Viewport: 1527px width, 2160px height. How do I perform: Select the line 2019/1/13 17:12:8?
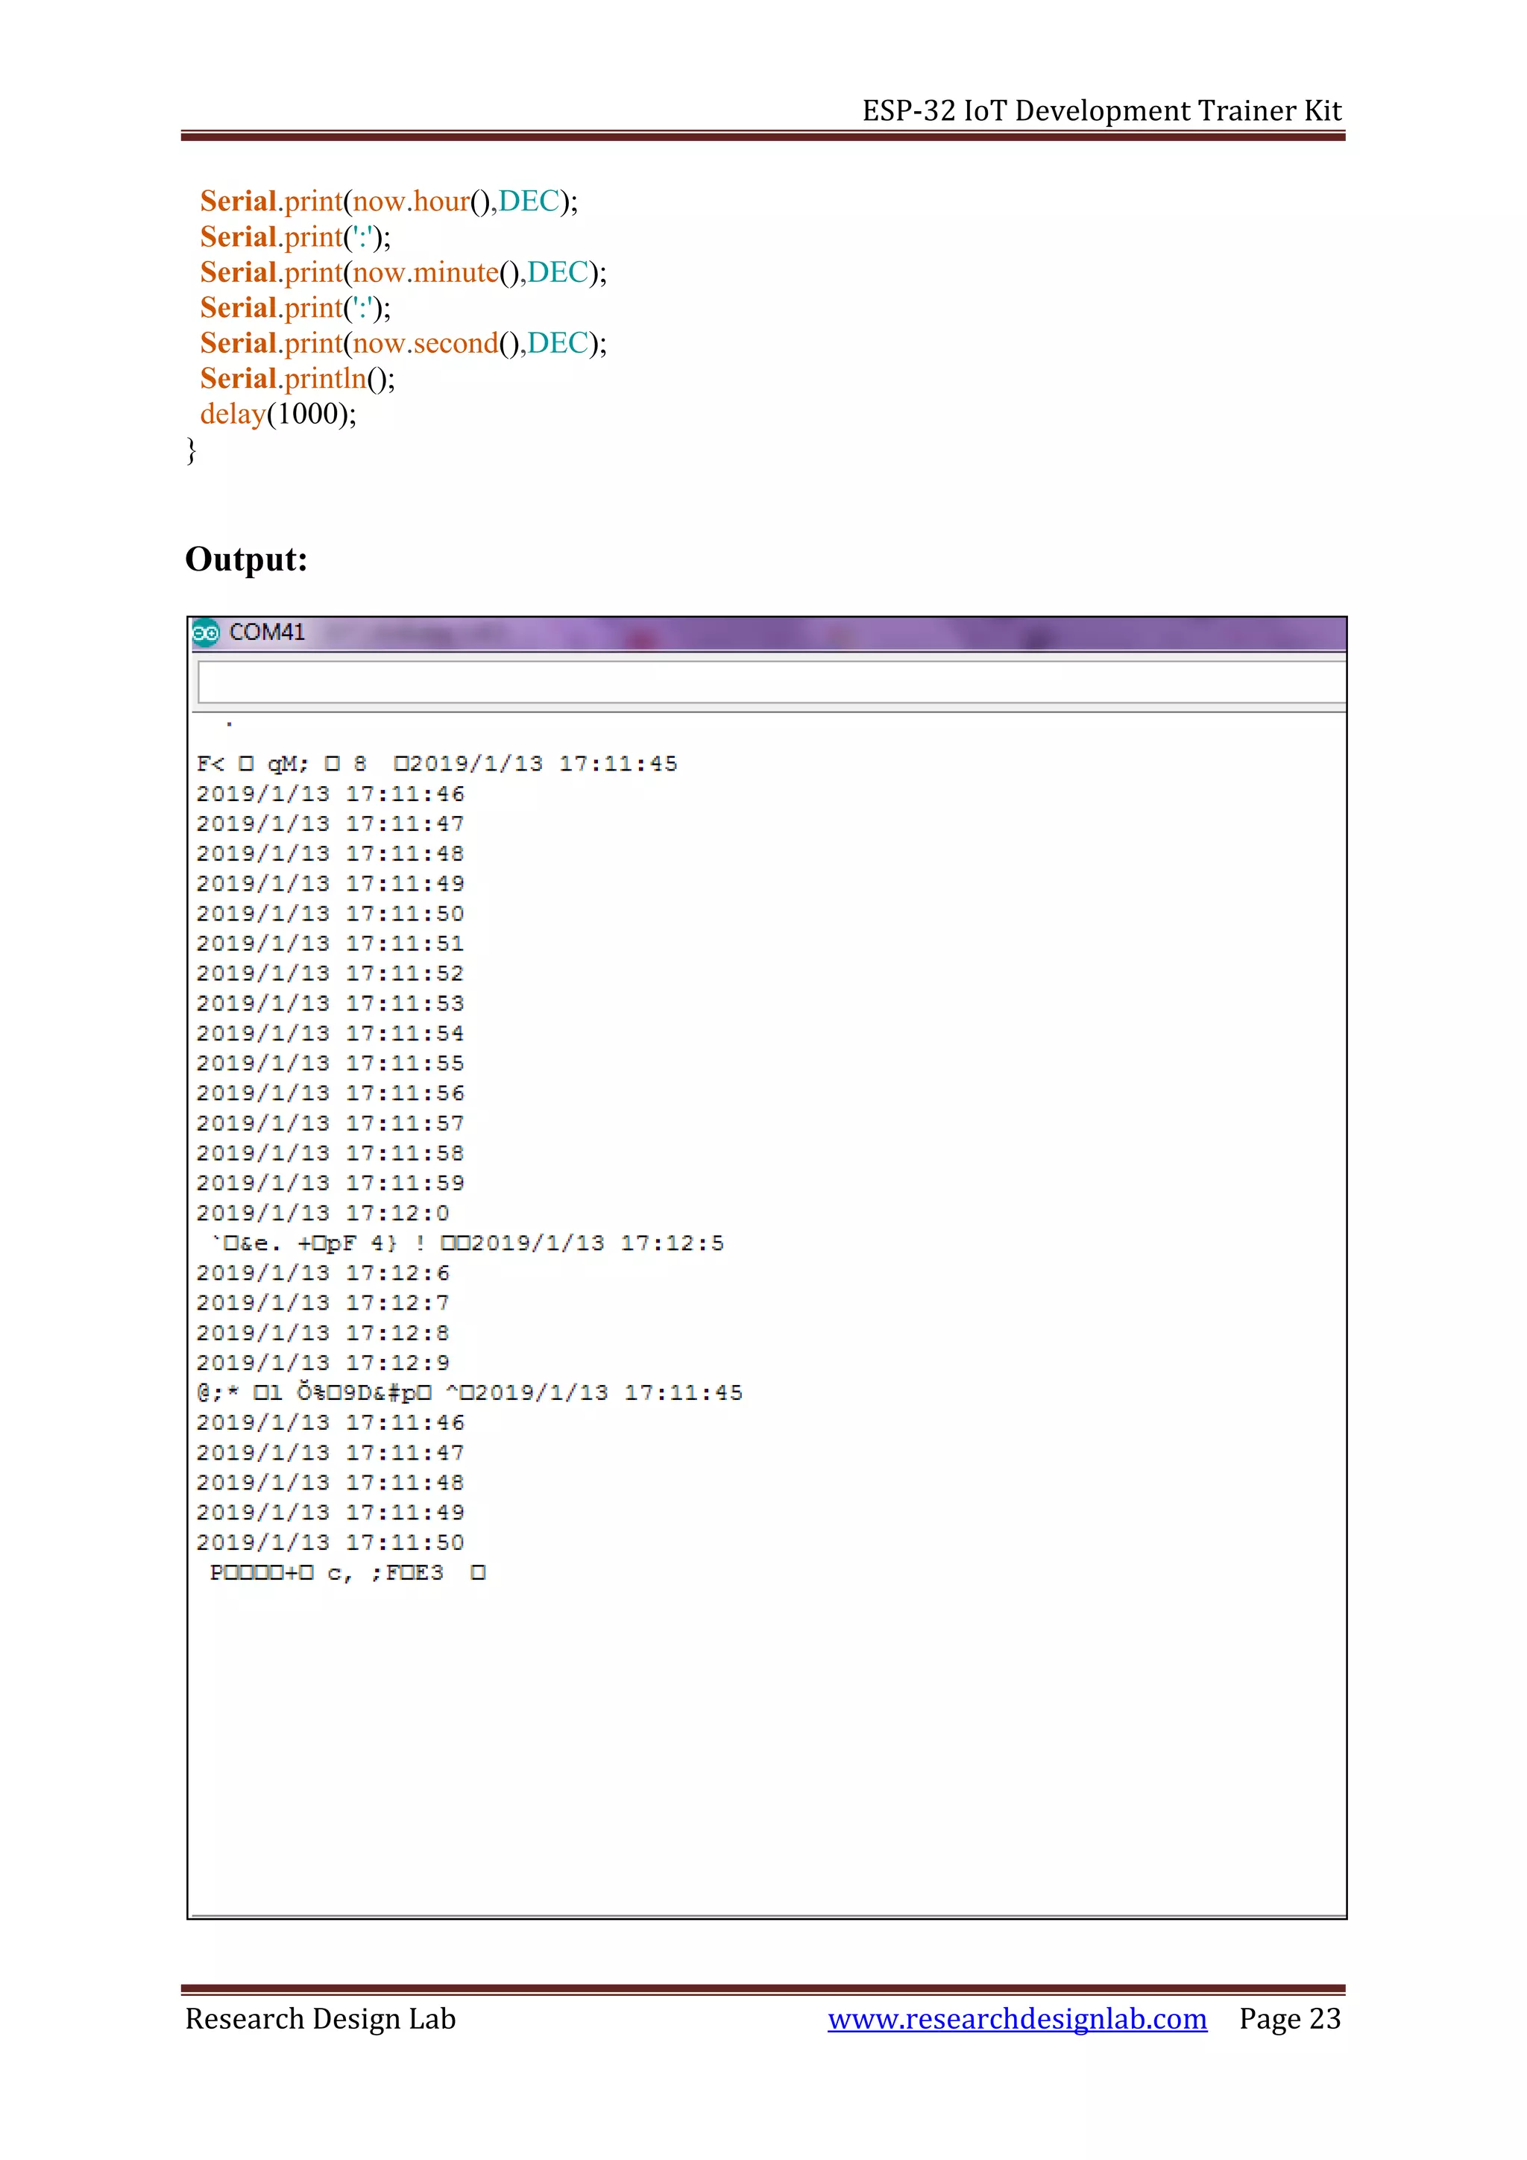tap(323, 1333)
